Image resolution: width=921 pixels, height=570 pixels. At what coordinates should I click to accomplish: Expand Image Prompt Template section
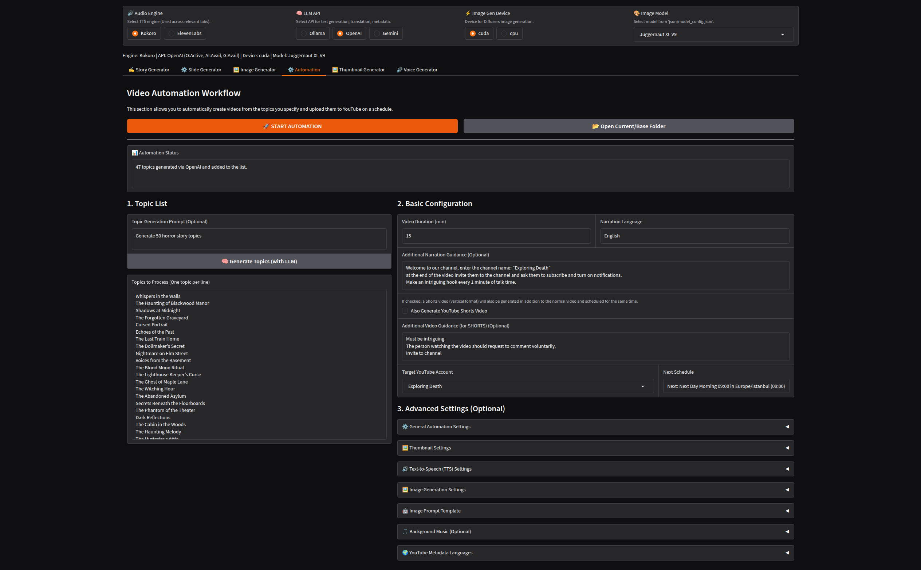(595, 511)
